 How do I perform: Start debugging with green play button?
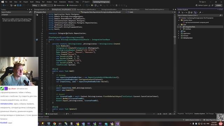tap(68, 5)
